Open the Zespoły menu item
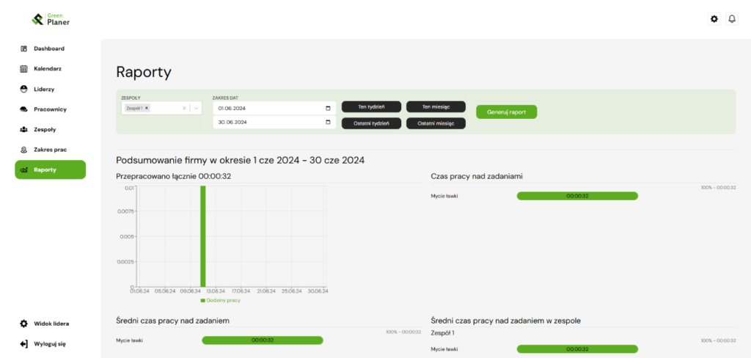 51,129
